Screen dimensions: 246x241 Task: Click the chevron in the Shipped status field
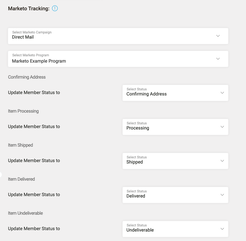point(222,161)
